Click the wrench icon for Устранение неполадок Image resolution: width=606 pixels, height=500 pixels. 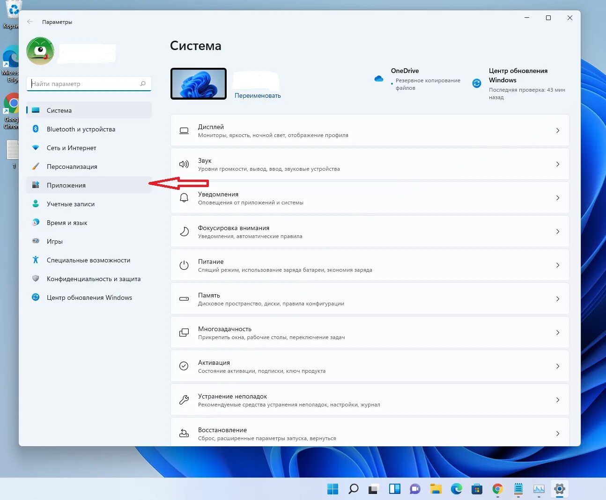pyautogui.click(x=184, y=400)
